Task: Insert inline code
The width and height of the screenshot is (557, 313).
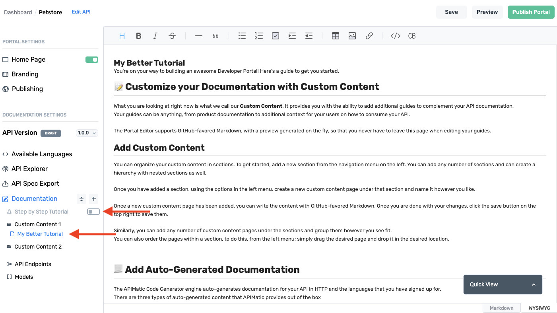Action: coord(396,36)
